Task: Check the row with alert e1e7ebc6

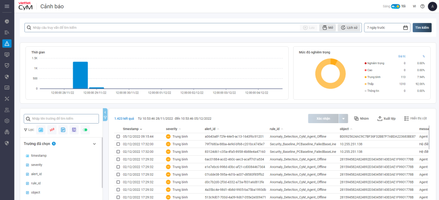Action: (x=118, y=167)
